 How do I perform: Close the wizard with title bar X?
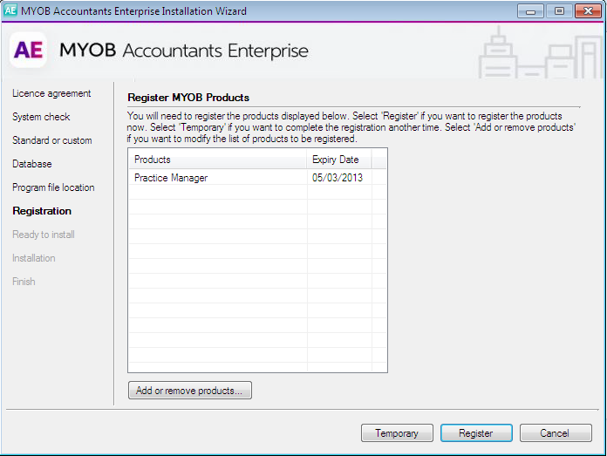588,11
